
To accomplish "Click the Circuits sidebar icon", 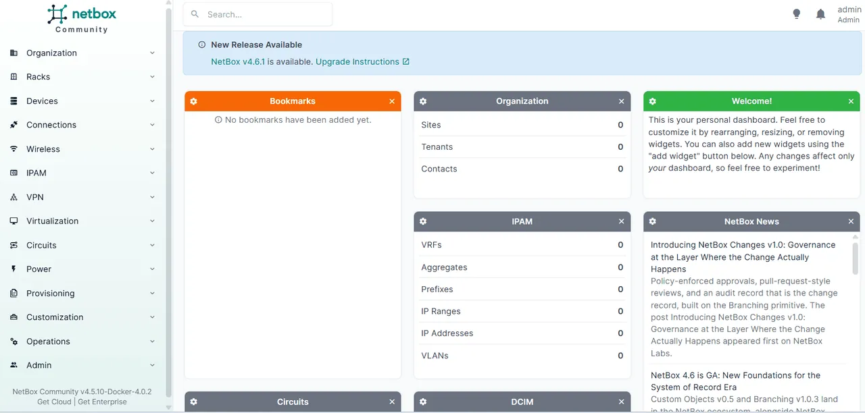I will click(x=14, y=245).
